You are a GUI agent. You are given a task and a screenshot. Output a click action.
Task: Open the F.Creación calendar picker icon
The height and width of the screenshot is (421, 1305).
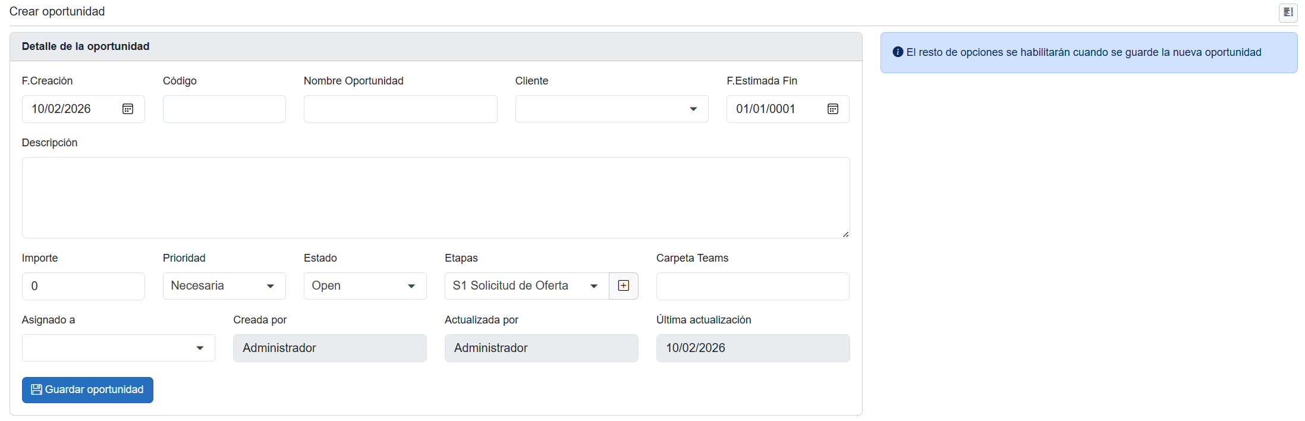click(128, 109)
